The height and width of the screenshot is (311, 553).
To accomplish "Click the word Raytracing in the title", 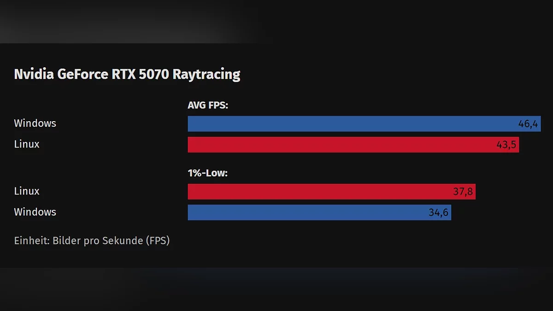I will (x=206, y=74).
